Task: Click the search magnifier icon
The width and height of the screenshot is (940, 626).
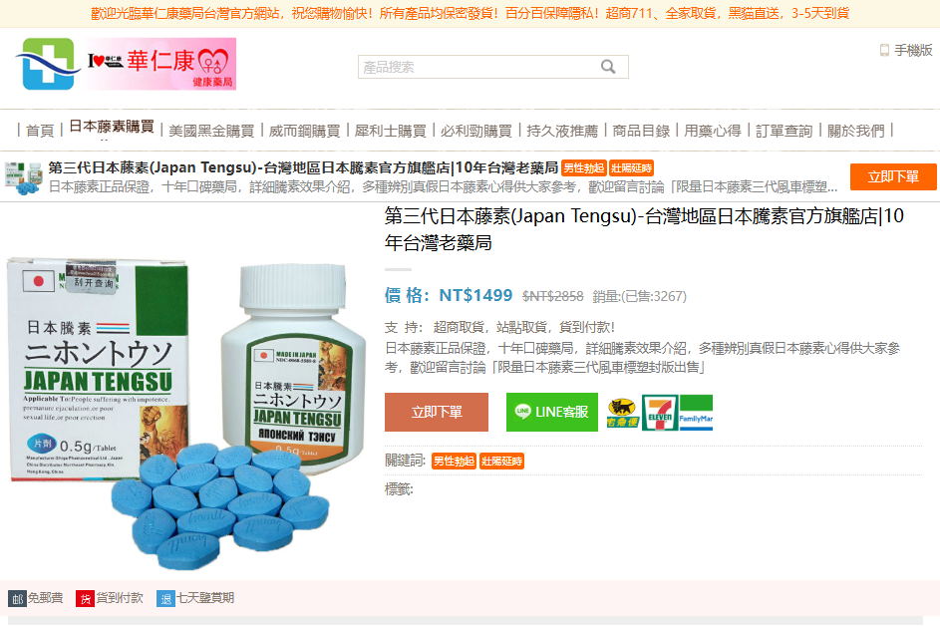Action: (x=608, y=67)
